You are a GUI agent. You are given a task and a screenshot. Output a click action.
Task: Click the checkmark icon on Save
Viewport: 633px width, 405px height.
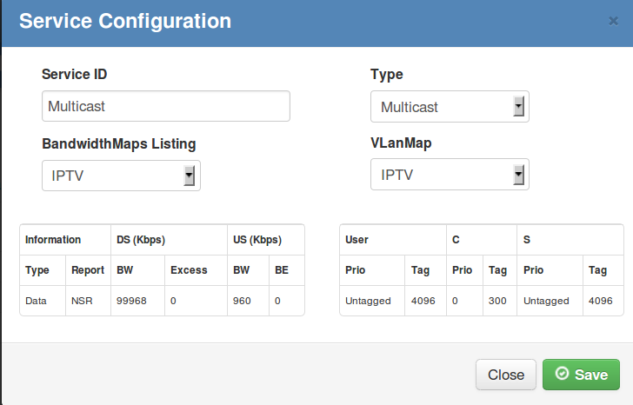pyautogui.click(x=562, y=374)
